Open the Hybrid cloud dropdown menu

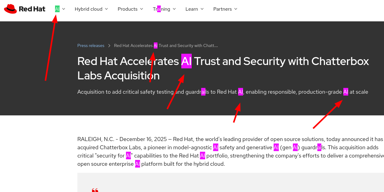91,9
